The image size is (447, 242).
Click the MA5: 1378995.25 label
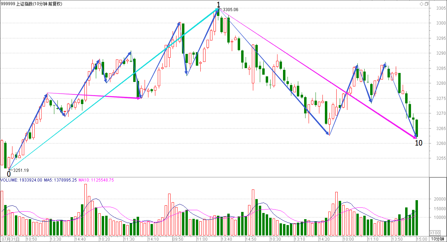pyautogui.click(x=61, y=180)
